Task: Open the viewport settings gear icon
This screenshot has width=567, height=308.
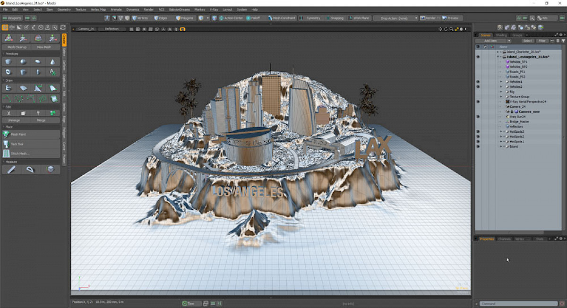Action: (462, 29)
